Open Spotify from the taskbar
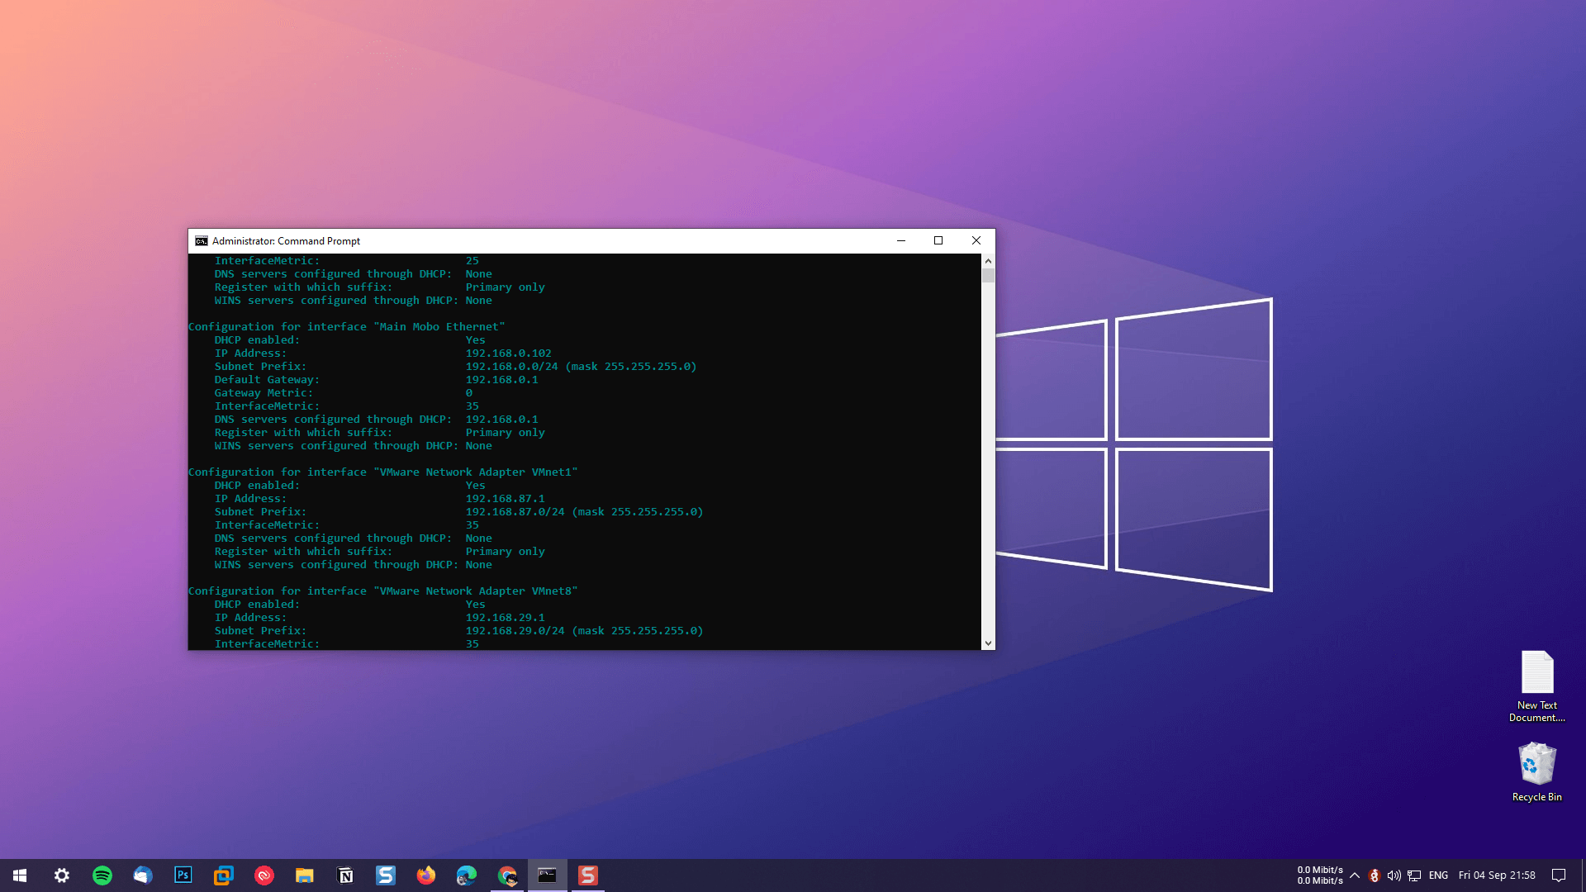This screenshot has height=892, width=1586. pyautogui.click(x=102, y=875)
